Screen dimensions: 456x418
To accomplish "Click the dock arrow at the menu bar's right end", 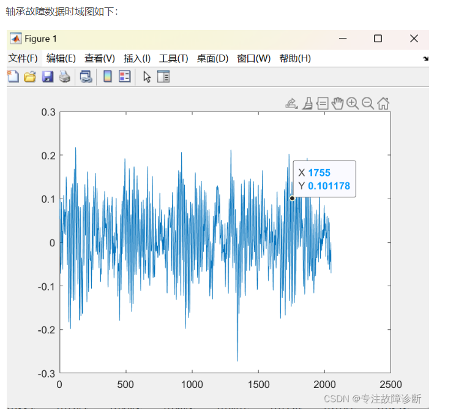I will [x=425, y=59].
